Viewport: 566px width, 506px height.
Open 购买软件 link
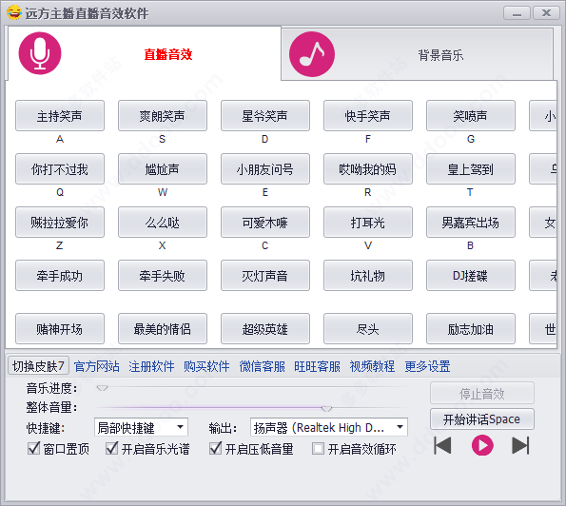206,366
